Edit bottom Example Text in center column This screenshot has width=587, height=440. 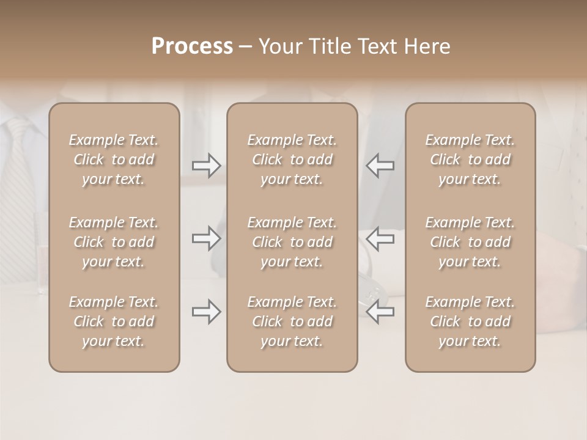(x=292, y=321)
